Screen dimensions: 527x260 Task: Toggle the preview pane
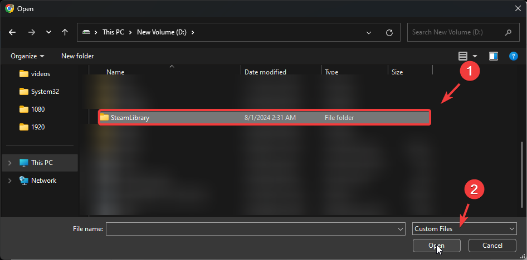[494, 56]
